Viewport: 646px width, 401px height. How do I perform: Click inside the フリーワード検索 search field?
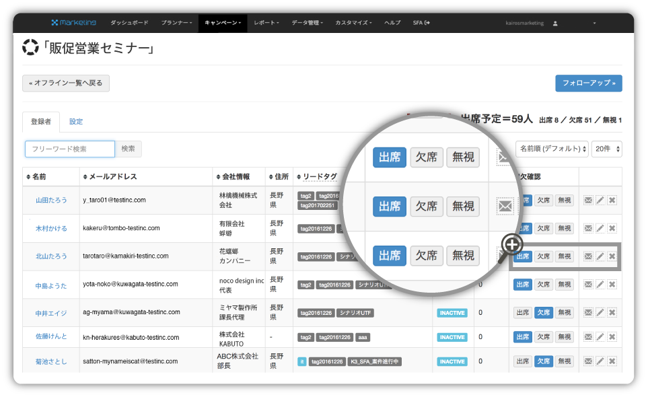pos(69,149)
